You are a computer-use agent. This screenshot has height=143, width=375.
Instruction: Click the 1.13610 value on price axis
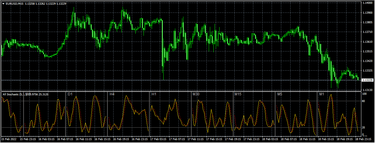367,42
